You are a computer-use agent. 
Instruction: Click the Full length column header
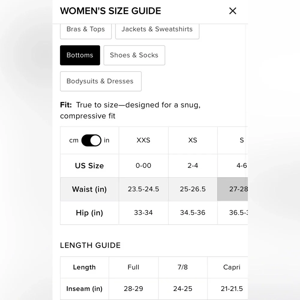[x=133, y=267]
